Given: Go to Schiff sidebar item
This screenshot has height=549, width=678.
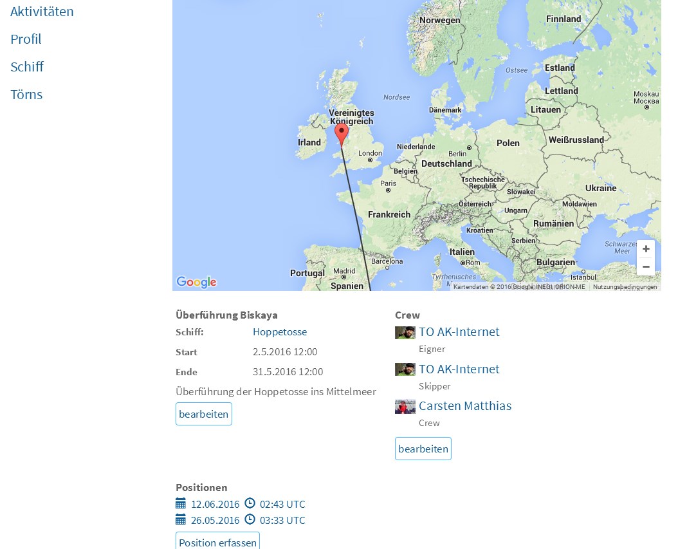Looking at the screenshot, I should pyautogui.click(x=27, y=67).
